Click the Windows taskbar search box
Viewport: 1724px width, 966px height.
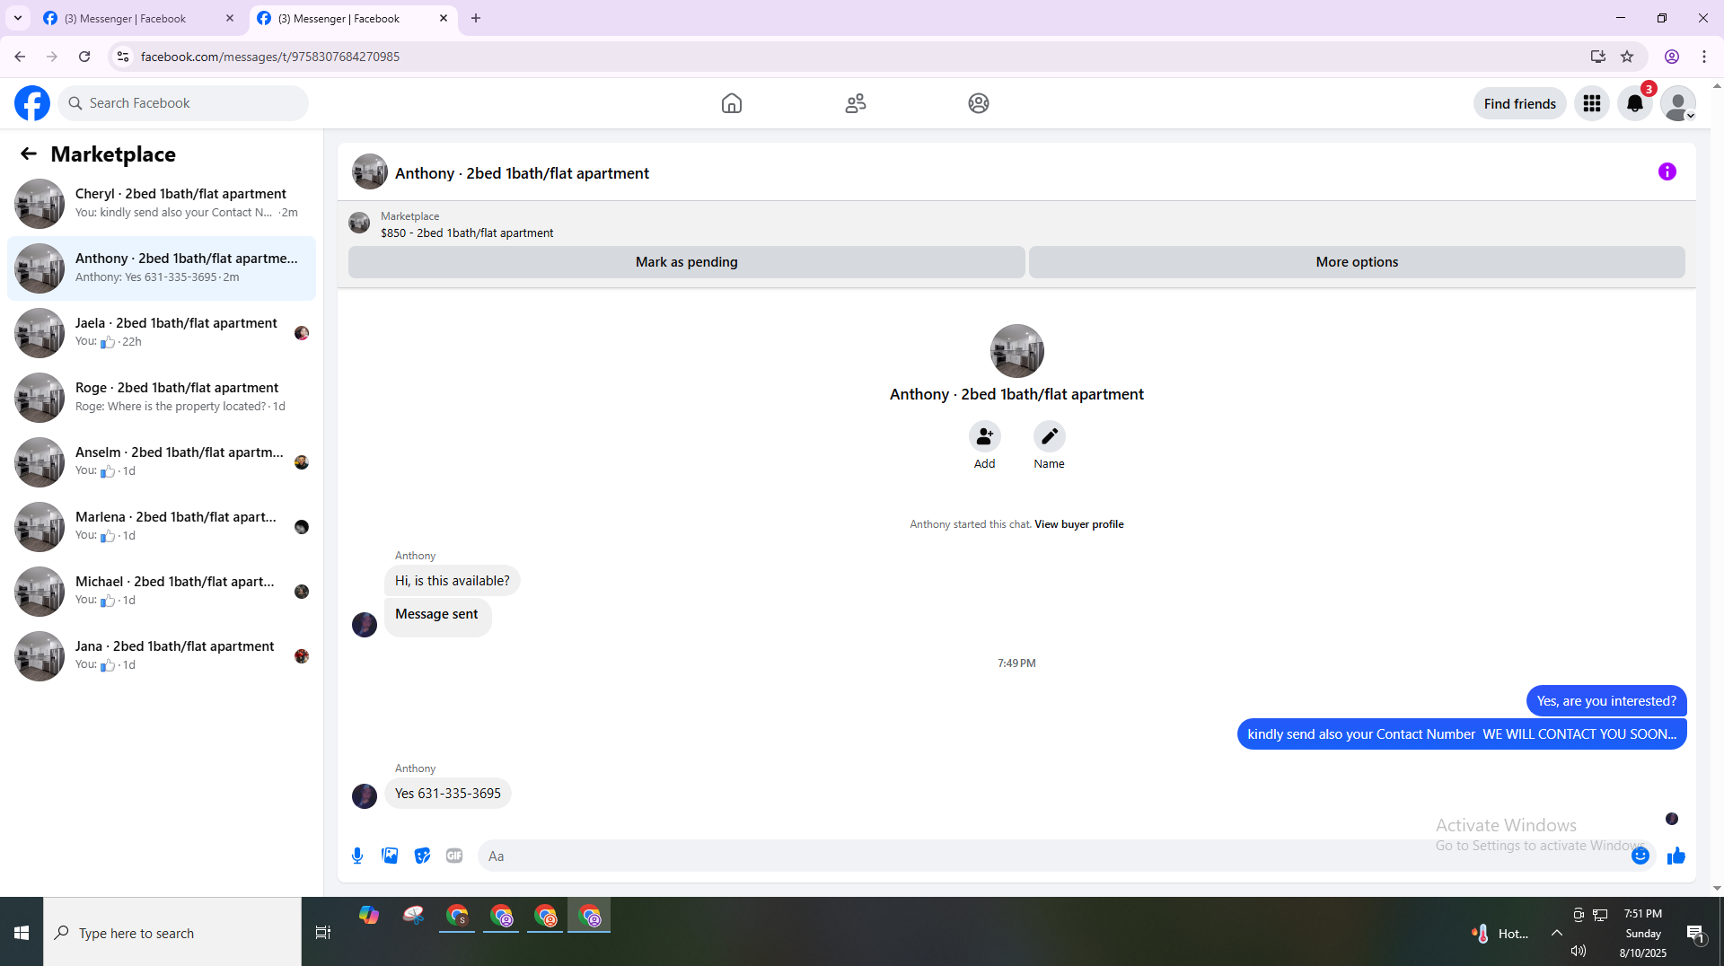coord(172,933)
